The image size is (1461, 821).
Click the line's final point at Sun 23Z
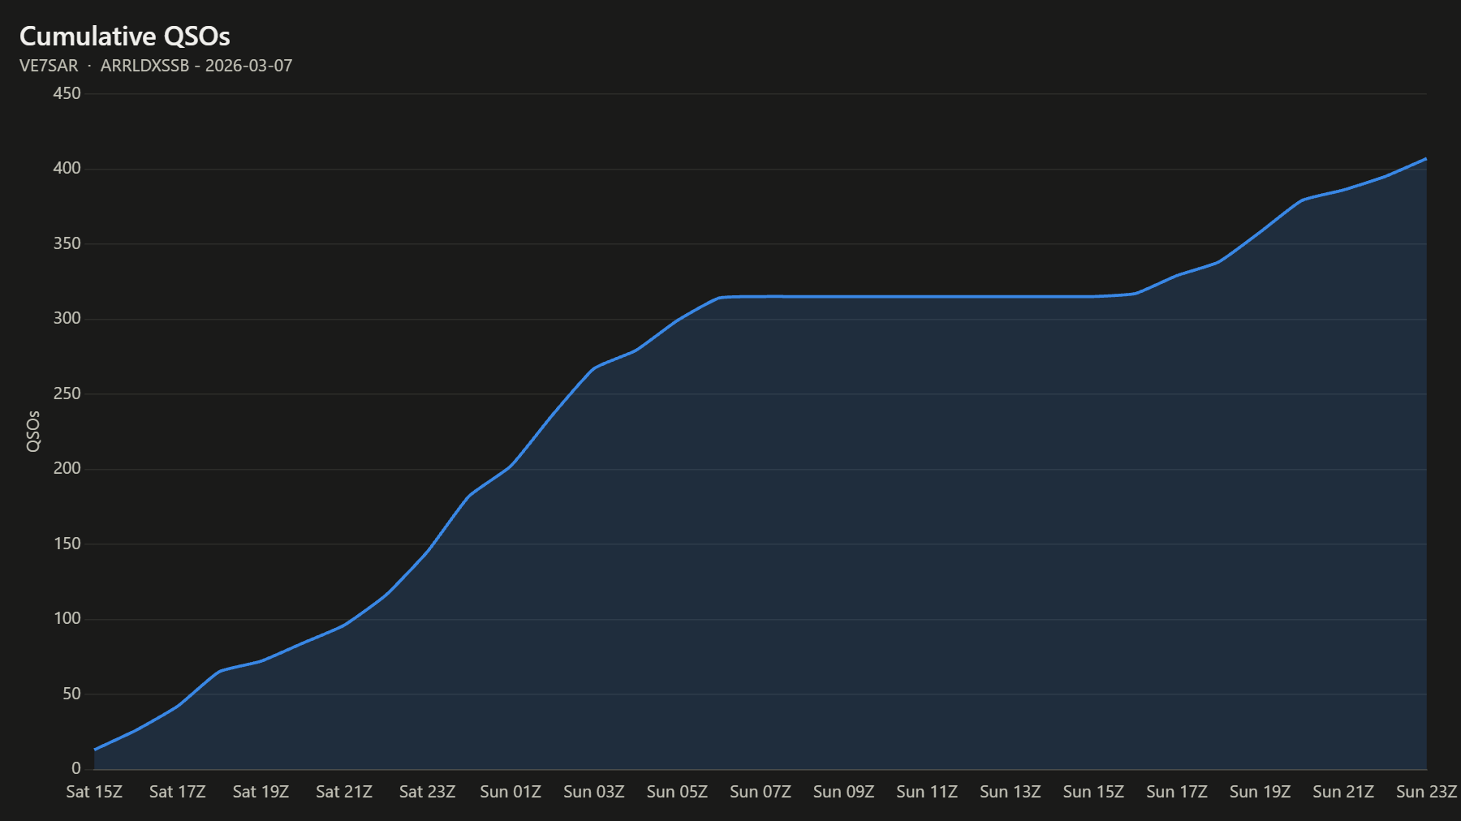coord(1426,159)
